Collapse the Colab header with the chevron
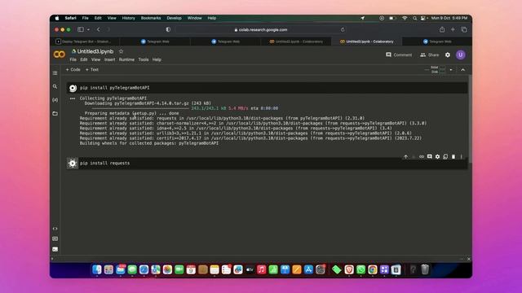 pyautogui.click(x=463, y=70)
